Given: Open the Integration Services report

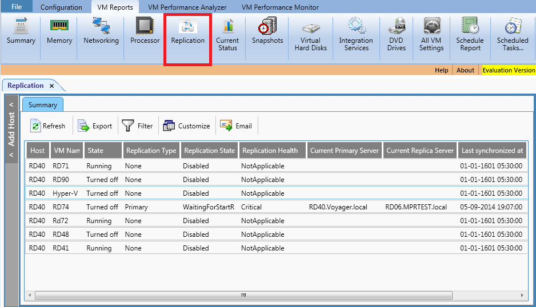Looking at the screenshot, I should pyautogui.click(x=356, y=35).
